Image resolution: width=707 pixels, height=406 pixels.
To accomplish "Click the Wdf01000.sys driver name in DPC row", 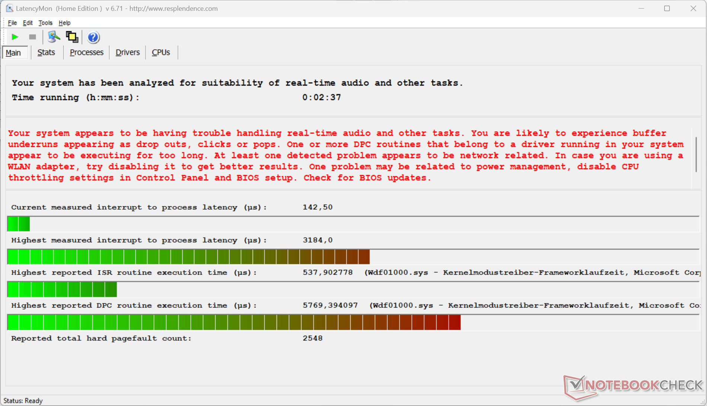I will [x=403, y=305].
